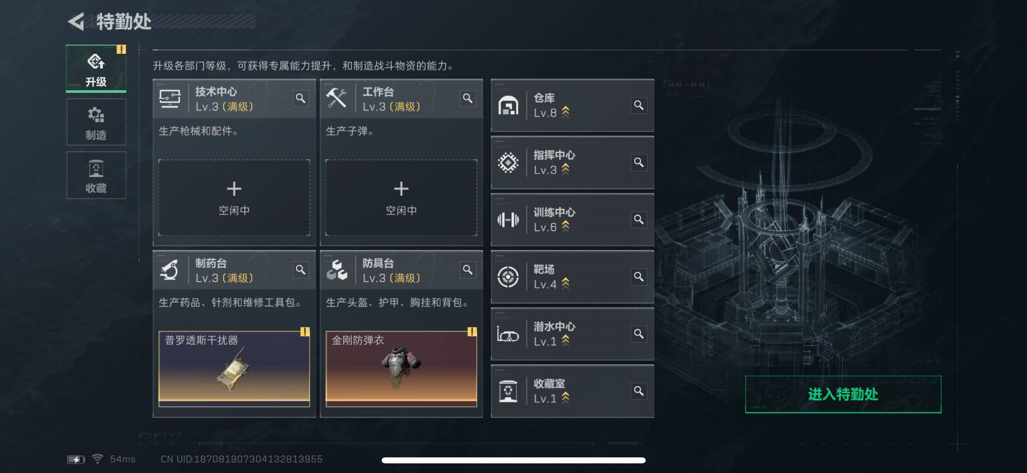1027x473 pixels.
Task: Click the back arrow next to 特勤处
Action: pyautogui.click(x=76, y=22)
